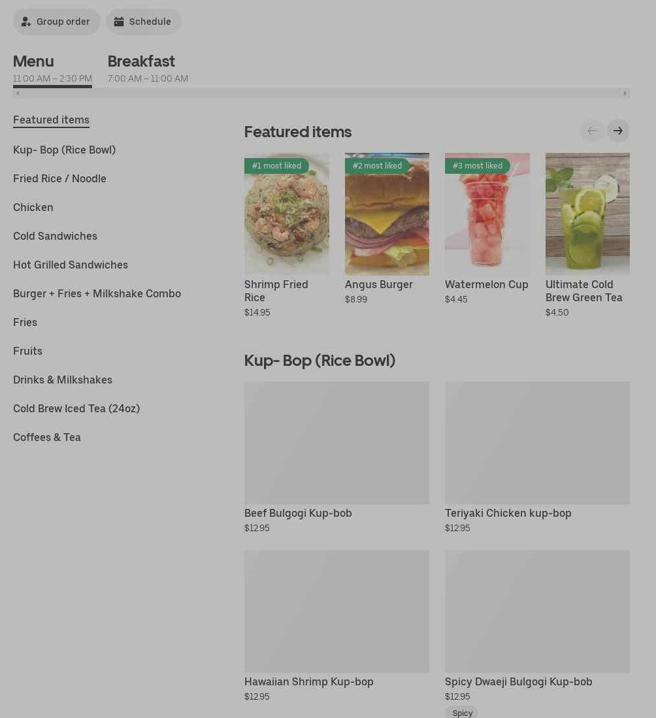Switch to the Breakfast menu tab
Viewport: 656px width, 718px height.
tap(148, 69)
